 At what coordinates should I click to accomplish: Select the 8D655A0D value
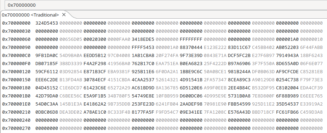[x=287, y=63]
